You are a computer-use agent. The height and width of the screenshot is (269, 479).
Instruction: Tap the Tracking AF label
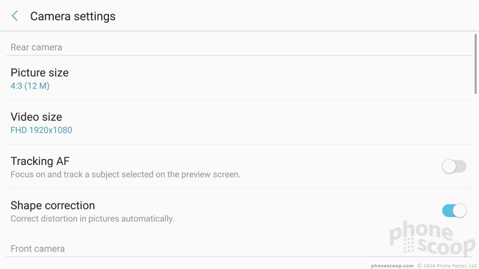pyautogui.click(x=40, y=161)
